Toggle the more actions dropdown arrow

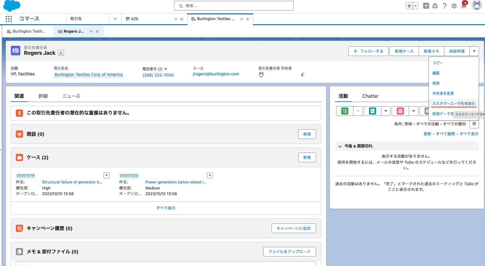click(474, 51)
